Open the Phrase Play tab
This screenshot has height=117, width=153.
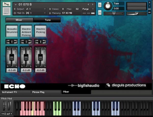pyautogui.click(x=46, y=92)
